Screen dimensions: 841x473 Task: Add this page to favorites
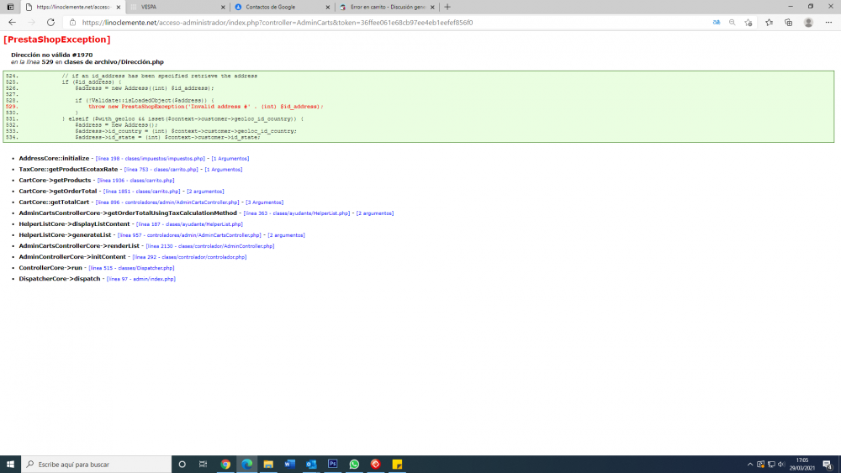(748, 23)
